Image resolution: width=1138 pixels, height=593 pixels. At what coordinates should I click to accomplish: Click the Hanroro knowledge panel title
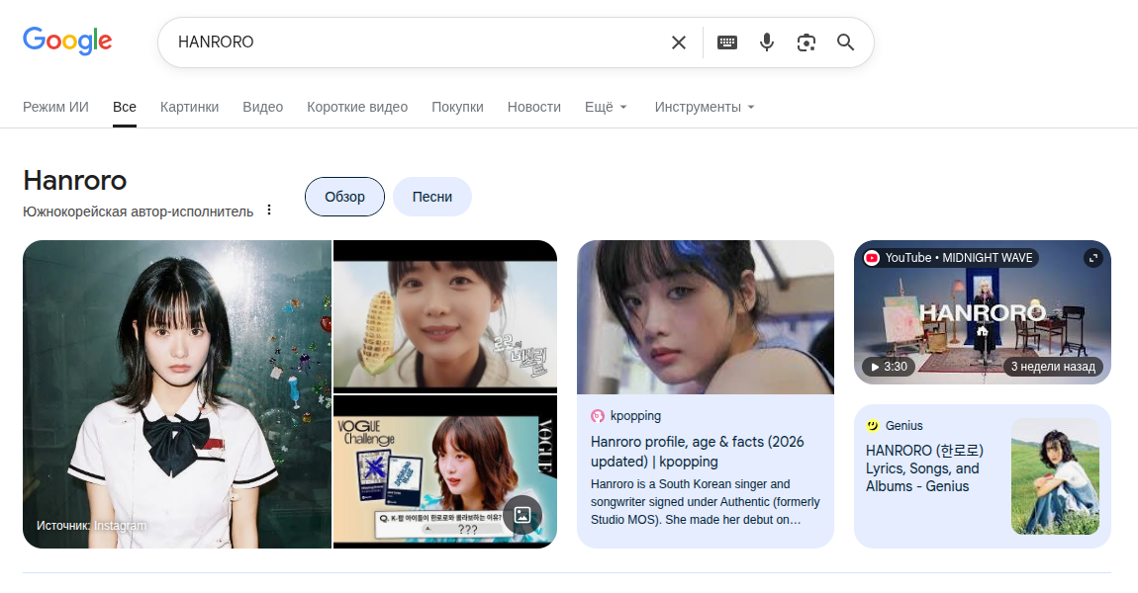pos(75,181)
